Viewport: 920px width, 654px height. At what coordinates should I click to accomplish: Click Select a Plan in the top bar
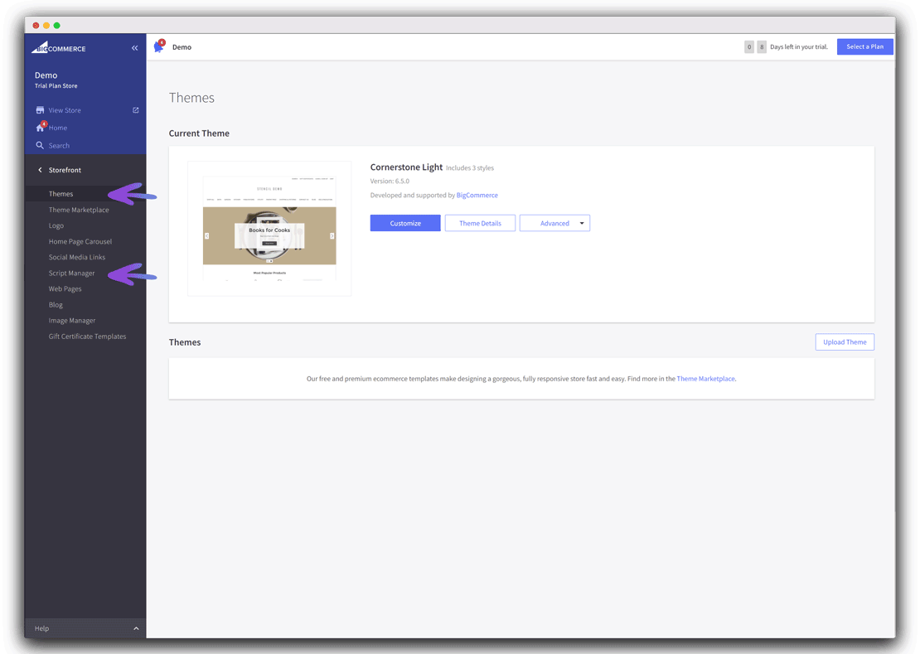[865, 46]
